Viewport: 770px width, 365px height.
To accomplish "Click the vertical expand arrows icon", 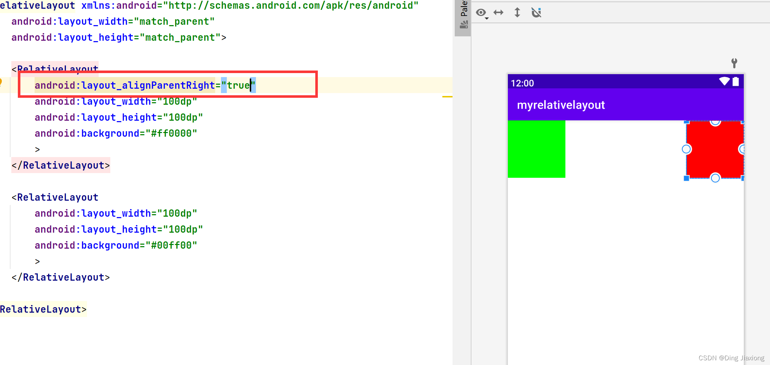I will click(x=517, y=13).
